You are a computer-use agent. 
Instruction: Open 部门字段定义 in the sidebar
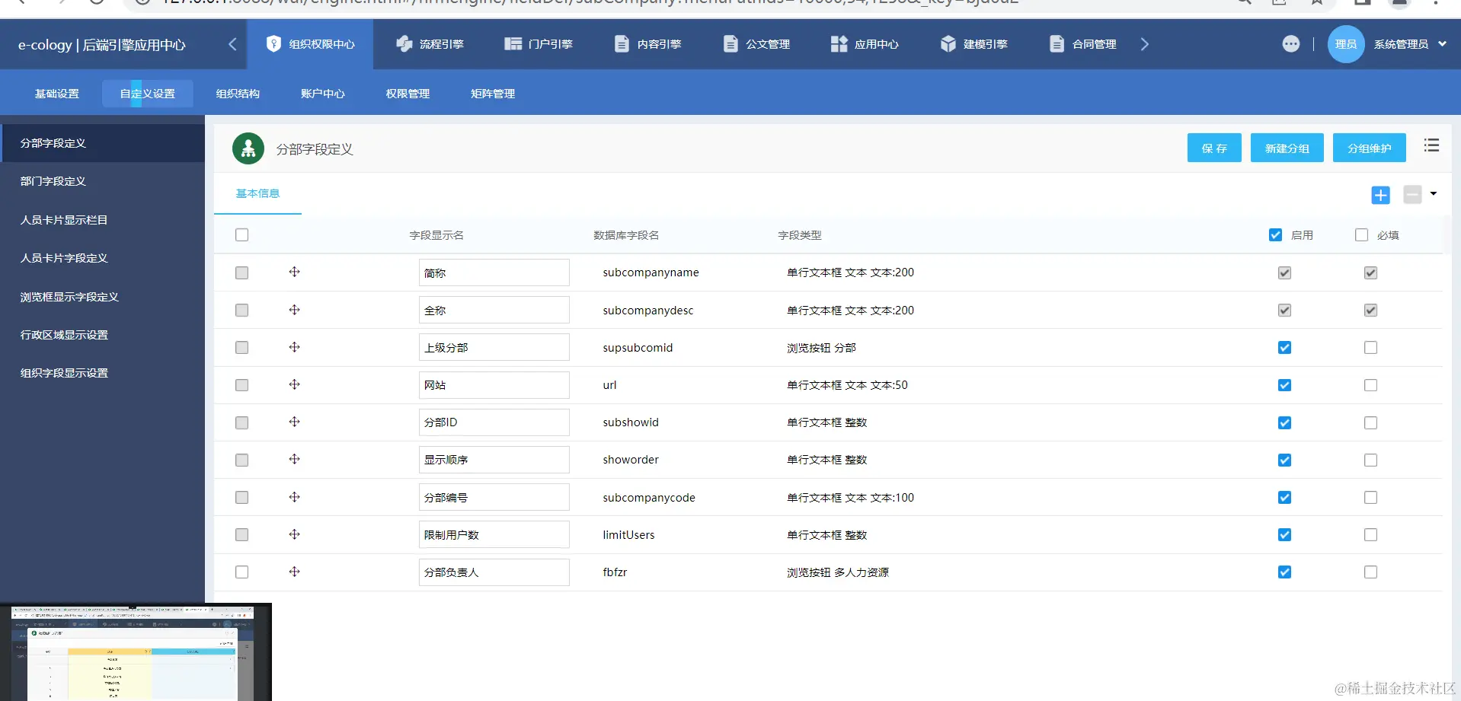[103, 181]
